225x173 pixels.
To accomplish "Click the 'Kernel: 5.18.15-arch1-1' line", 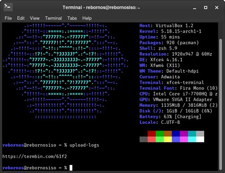I will coord(170,31).
